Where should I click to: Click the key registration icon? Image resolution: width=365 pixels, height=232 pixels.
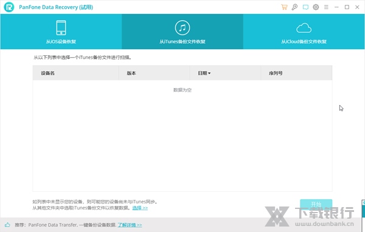pyautogui.click(x=294, y=7)
